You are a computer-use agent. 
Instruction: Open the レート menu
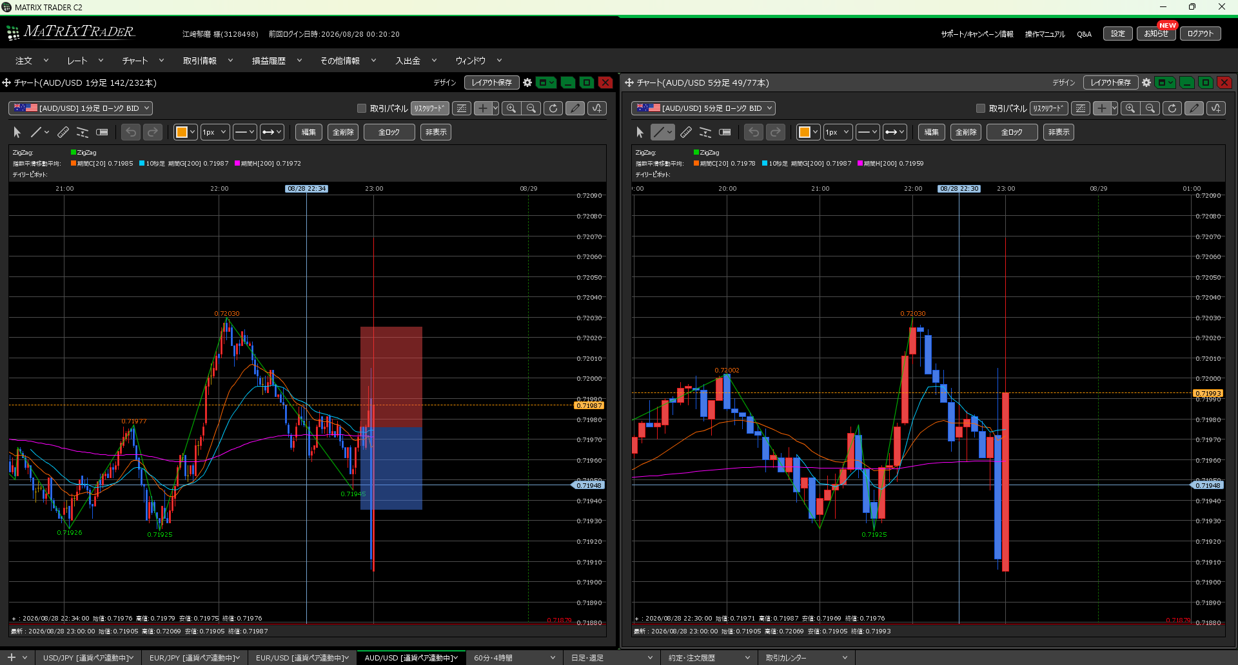click(85, 61)
